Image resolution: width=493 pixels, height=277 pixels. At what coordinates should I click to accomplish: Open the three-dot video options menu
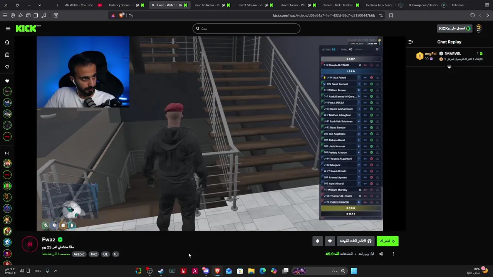coord(393,254)
